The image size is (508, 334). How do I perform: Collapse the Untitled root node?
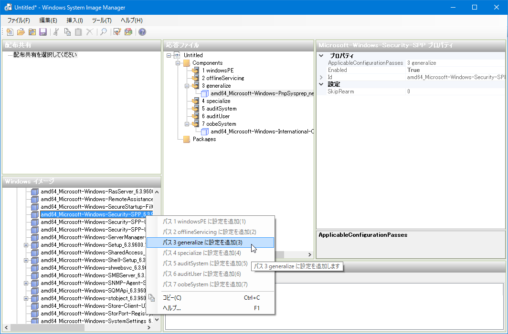169,55
